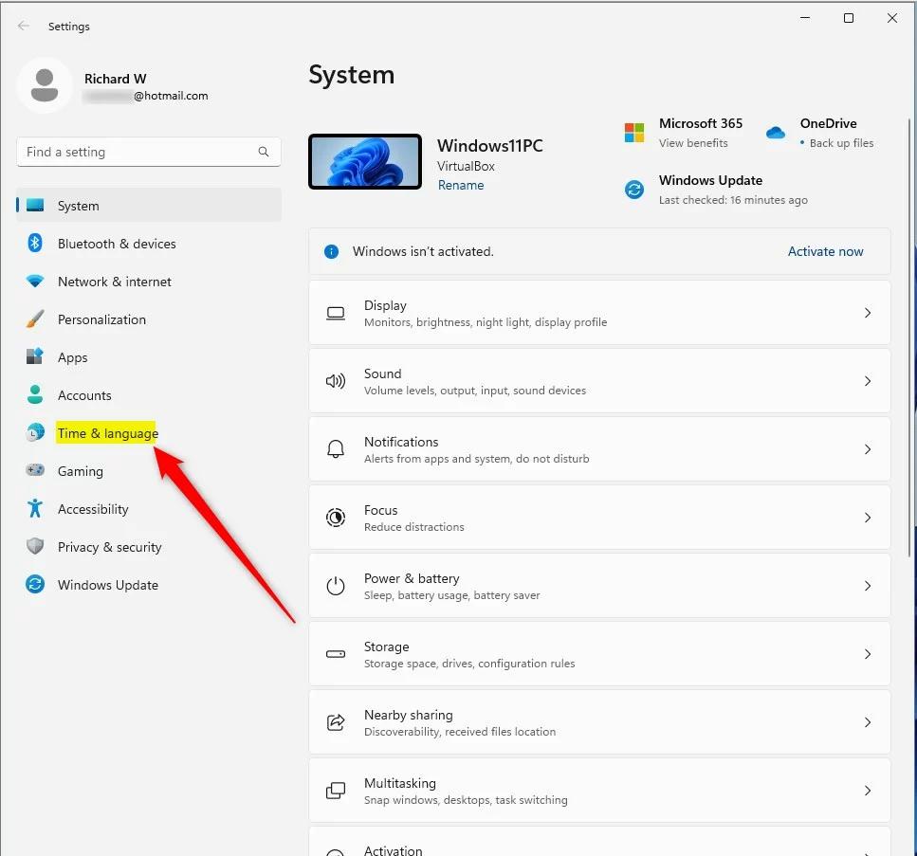Select the Gaming controller icon

pos(35,471)
